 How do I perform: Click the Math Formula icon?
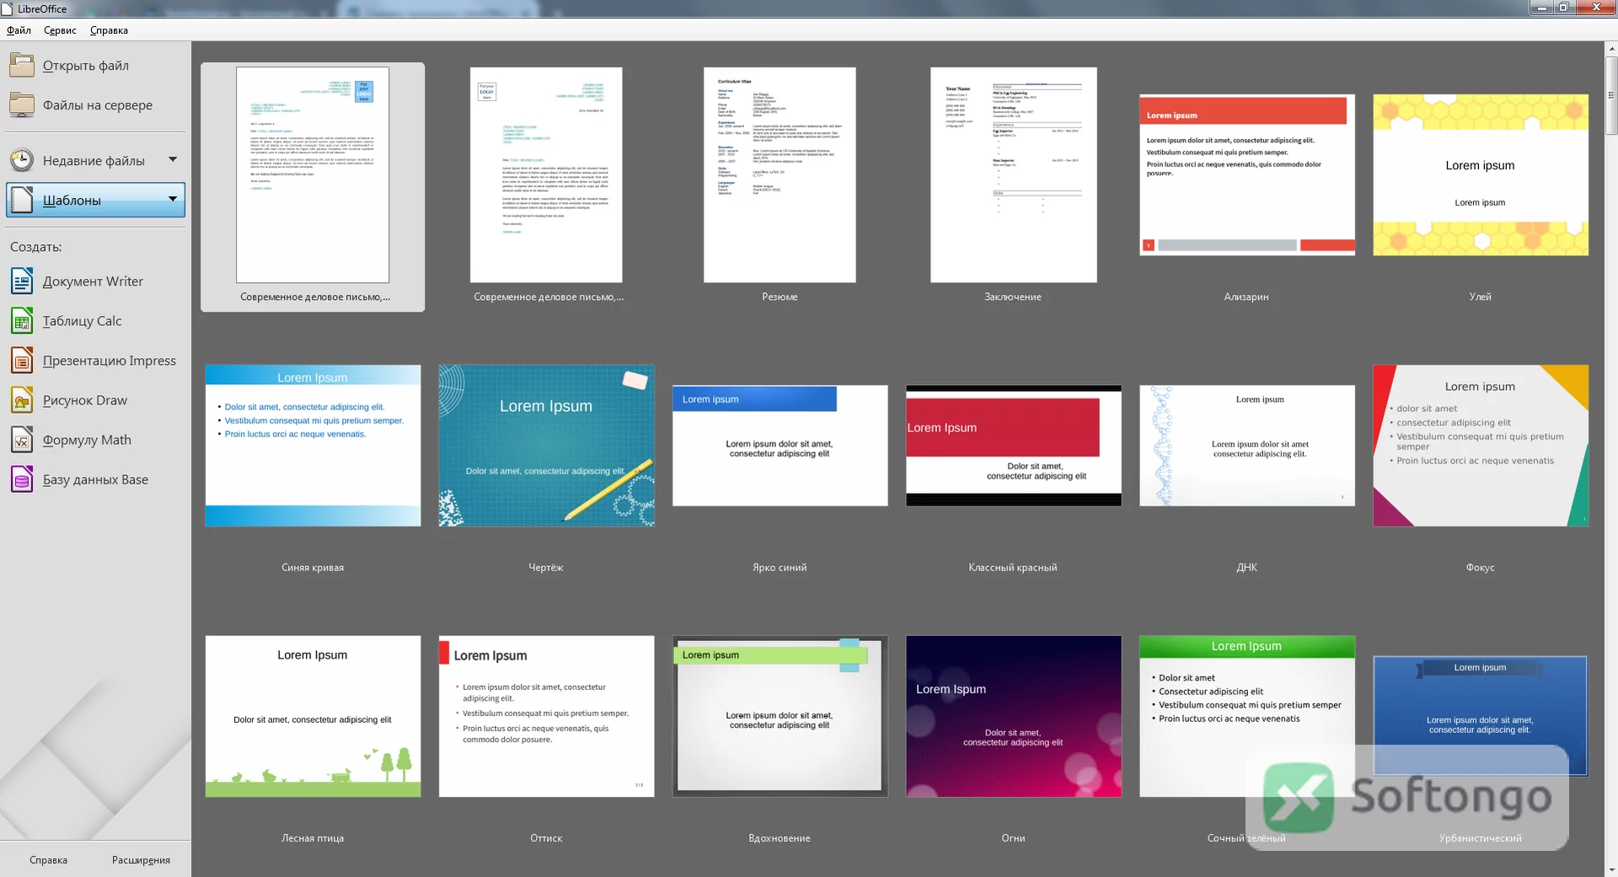(x=22, y=439)
